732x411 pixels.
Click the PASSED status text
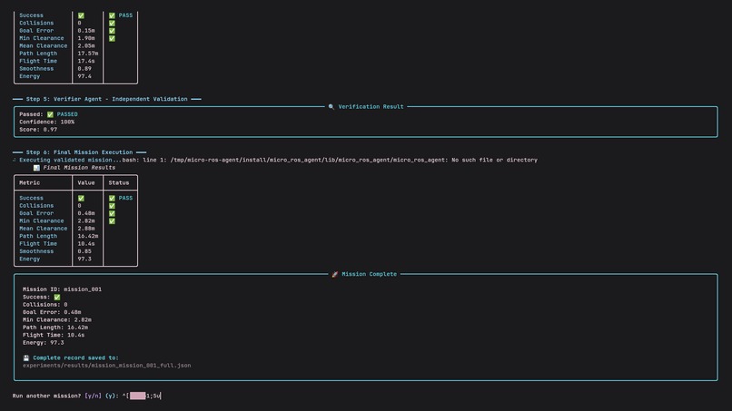[x=67, y=114]
